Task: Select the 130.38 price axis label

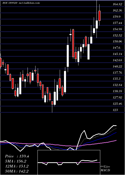Action: 117,91
